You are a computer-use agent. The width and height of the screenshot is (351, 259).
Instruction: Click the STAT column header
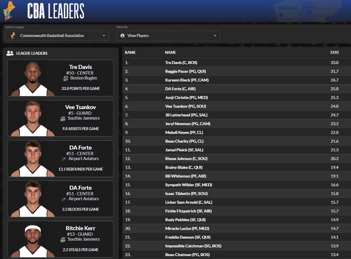pos(335,53)
